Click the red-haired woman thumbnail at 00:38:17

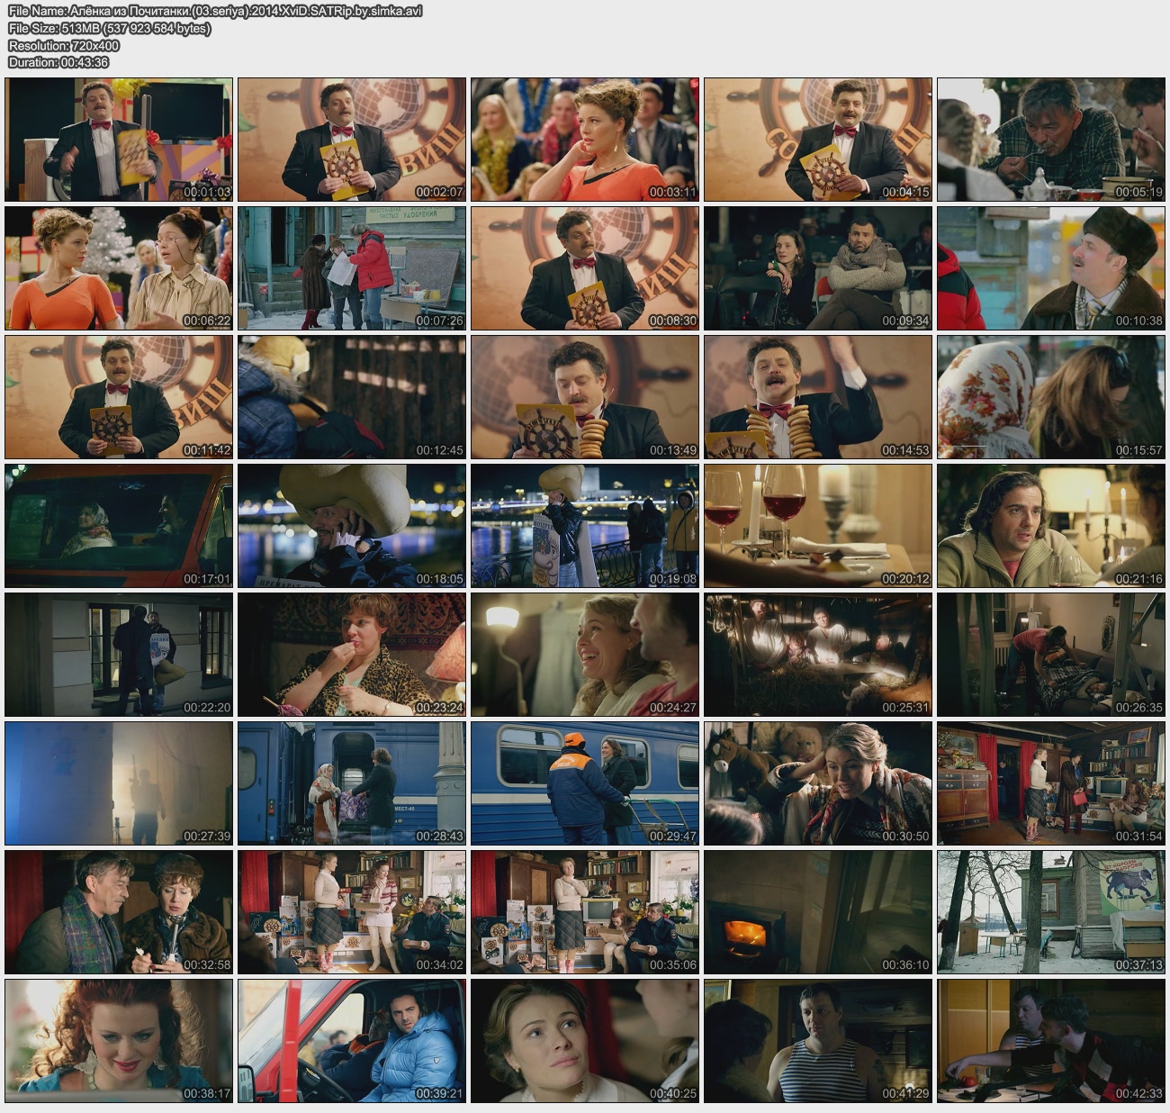point(119,1041)
